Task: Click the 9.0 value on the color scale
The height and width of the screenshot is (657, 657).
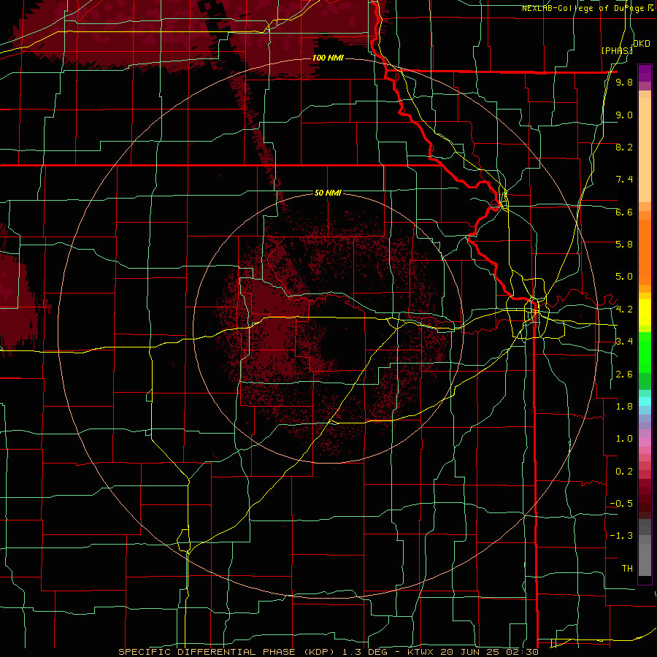Action: tap(624, 115)
